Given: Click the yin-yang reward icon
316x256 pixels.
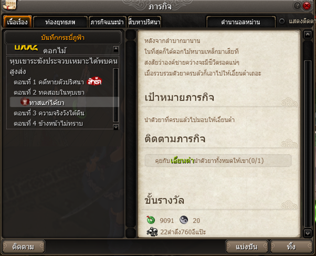Looking at the screenshot, I should coord(184,220).
